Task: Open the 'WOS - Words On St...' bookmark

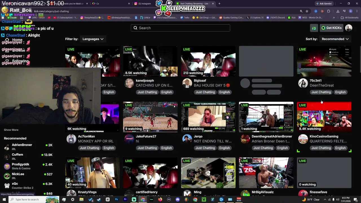Action: (x=310, y=17)
